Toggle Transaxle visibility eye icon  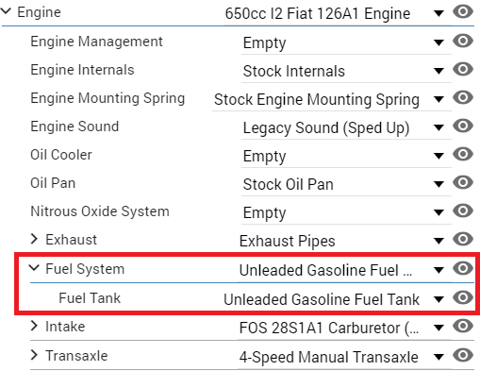click(463, 355)
